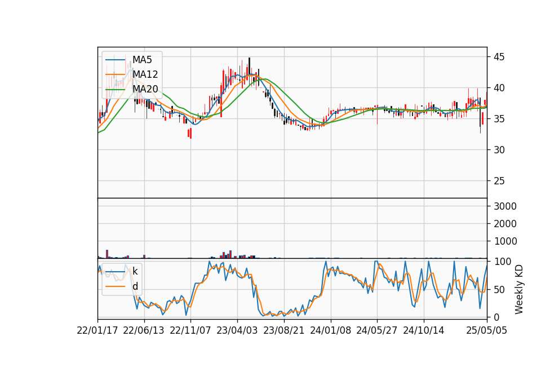The image size is (541, 389).
Task: Click the KD axis 0 label
Action: tap(496, 317)
